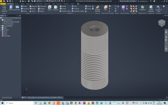
Task: Open the home view icon in quick access bar
Action: click(20, 1)
